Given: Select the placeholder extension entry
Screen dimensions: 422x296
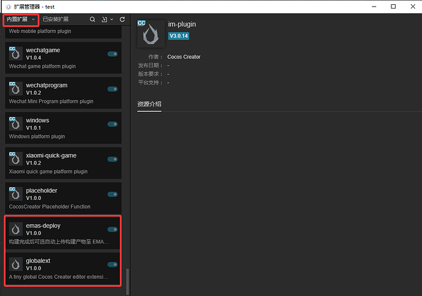Looking at the screenshot, I should (63, 198).
